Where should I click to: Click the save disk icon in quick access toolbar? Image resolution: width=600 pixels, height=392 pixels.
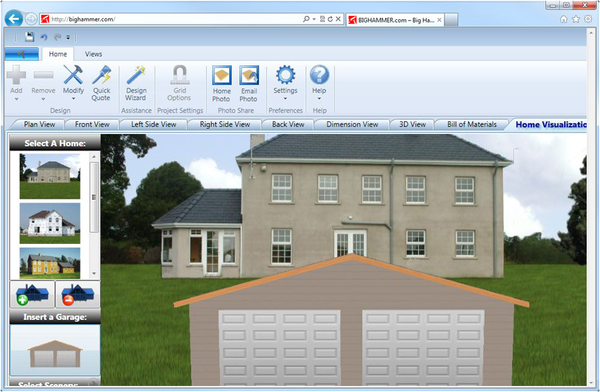pos(29,37)
